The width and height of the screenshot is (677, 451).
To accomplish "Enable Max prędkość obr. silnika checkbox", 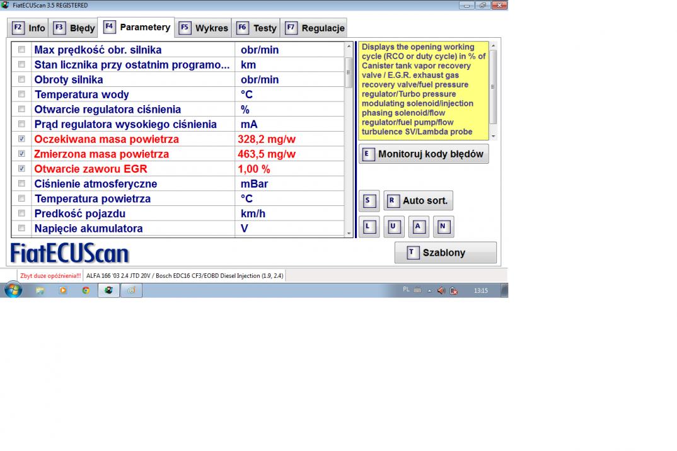I will [x=21, y=50].
